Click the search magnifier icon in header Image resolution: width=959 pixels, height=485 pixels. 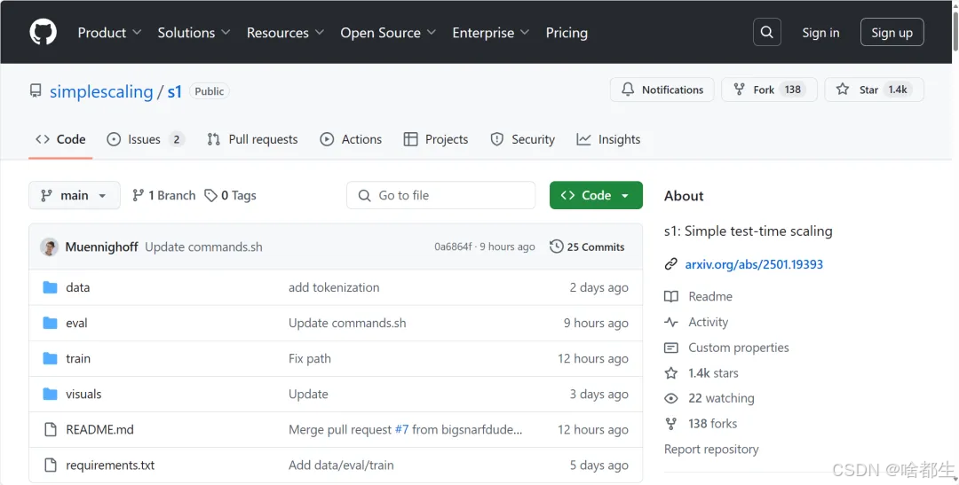click(767, 33)
